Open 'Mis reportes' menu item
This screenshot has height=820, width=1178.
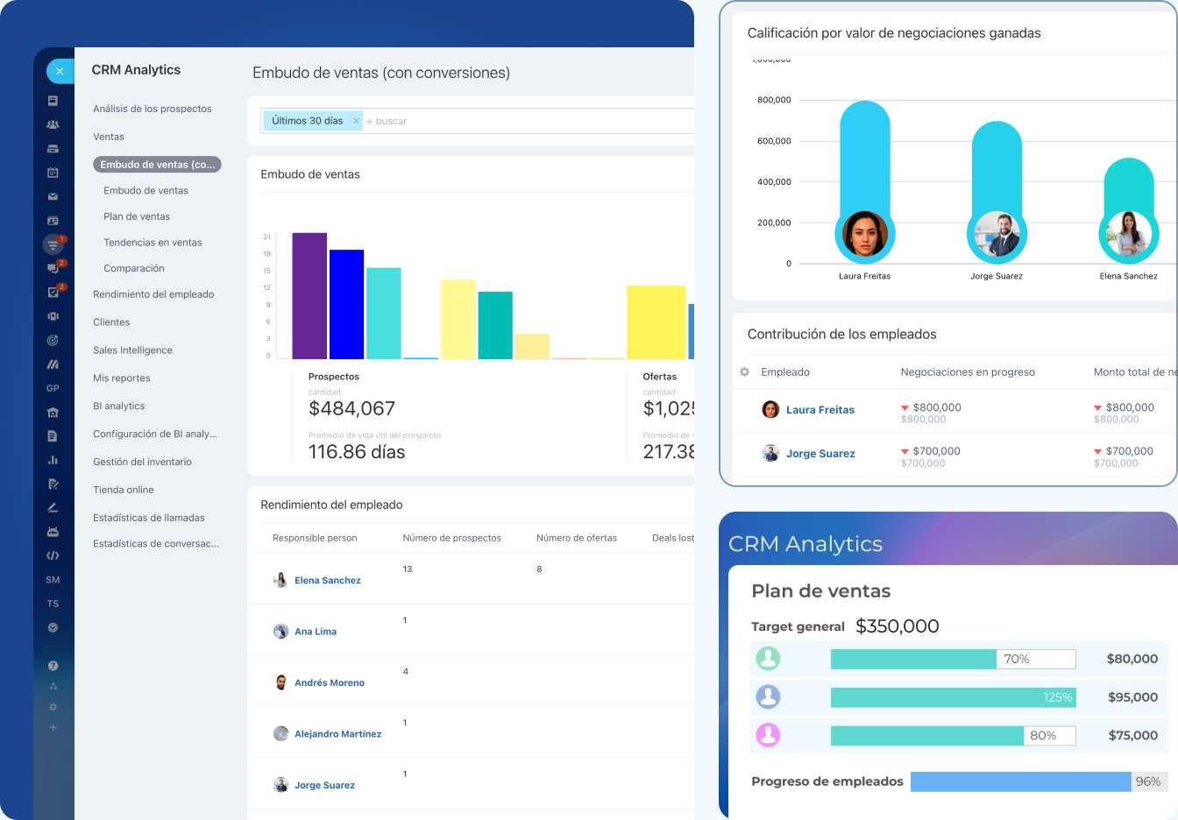[122, 378]
